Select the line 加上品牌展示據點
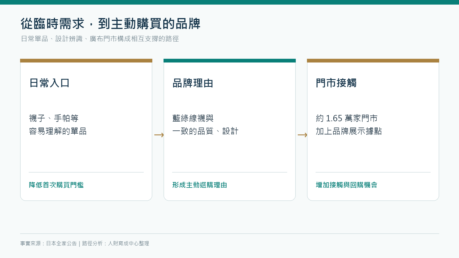Image resolution: width=459 pixels, height=258 pixels. coord(349,131)
